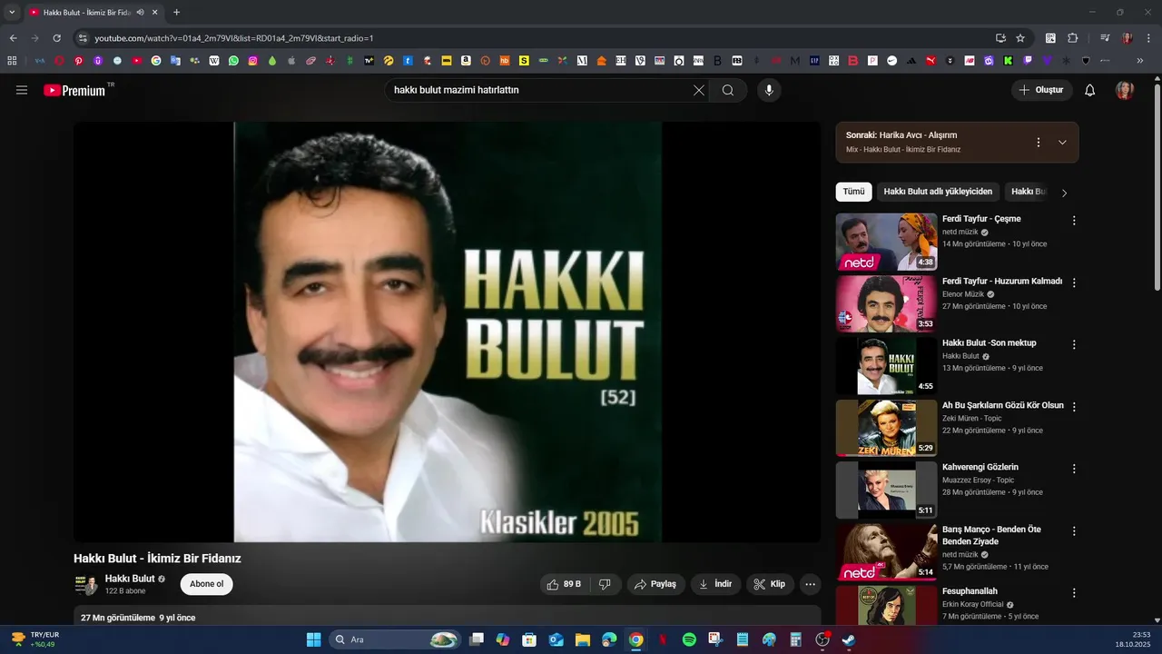1162x654 pixels.
Task: Open the Windows Start menu
Action: [313, 639]
